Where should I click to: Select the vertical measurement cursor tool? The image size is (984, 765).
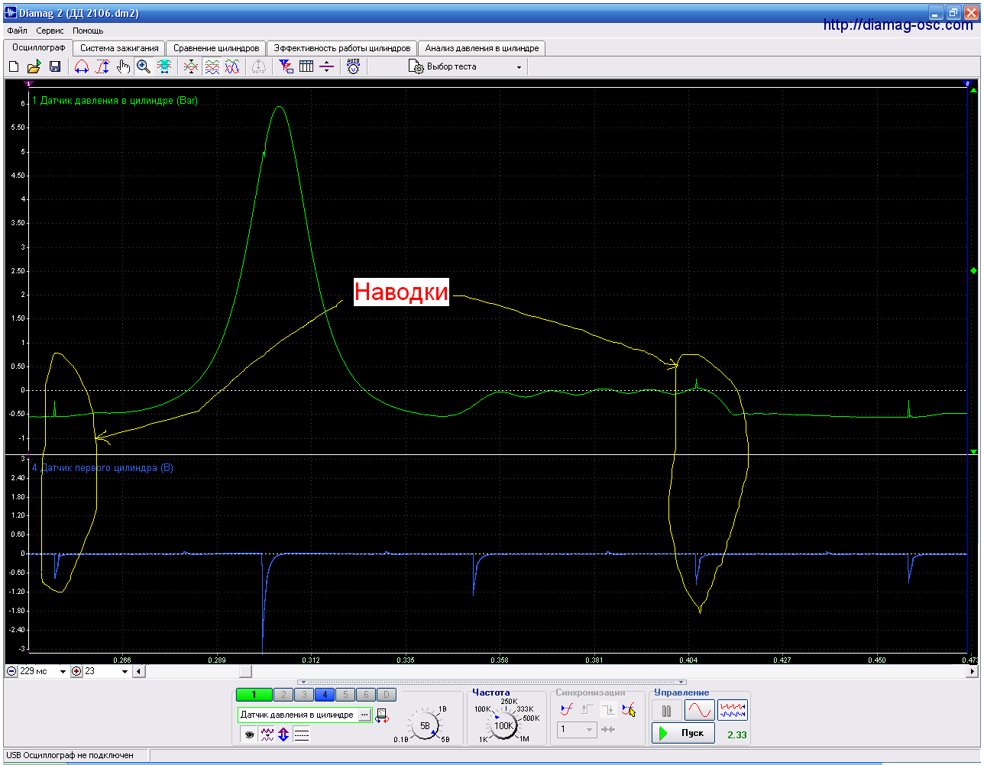click(x=102, y=67)
